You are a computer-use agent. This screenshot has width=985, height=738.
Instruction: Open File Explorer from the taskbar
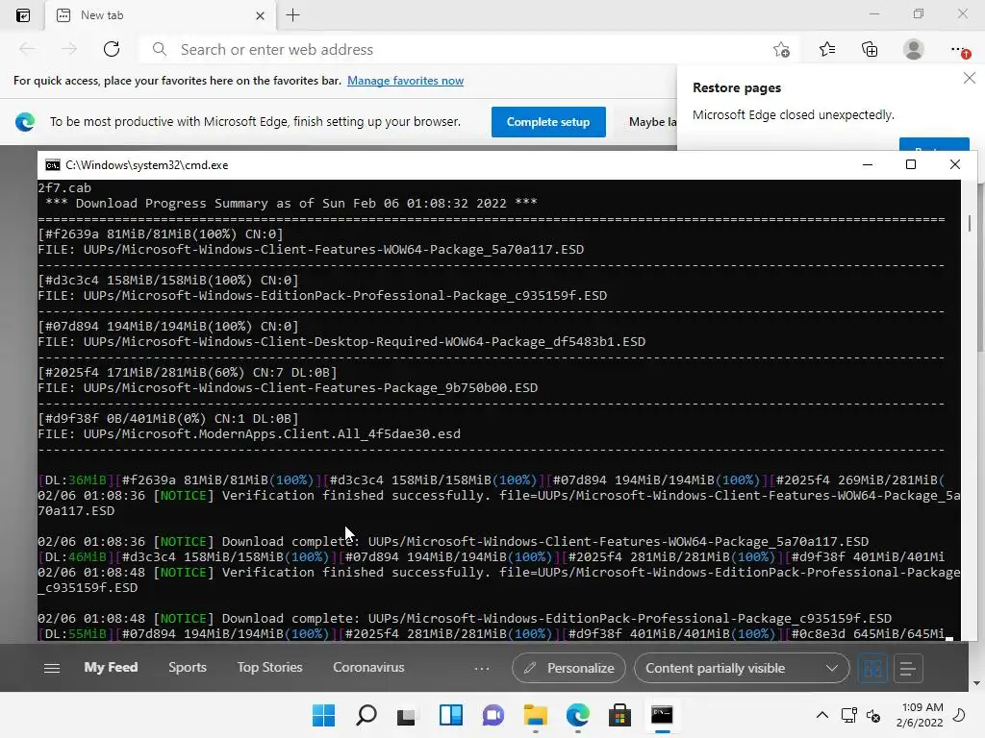pos(535,715)
